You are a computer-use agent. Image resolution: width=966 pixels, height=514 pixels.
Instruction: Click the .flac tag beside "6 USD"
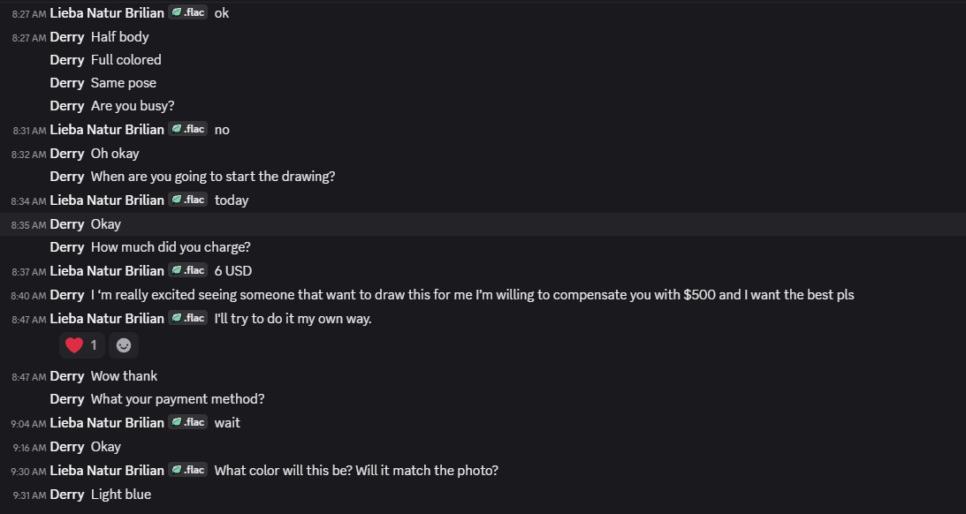click(x=188, y=270)
